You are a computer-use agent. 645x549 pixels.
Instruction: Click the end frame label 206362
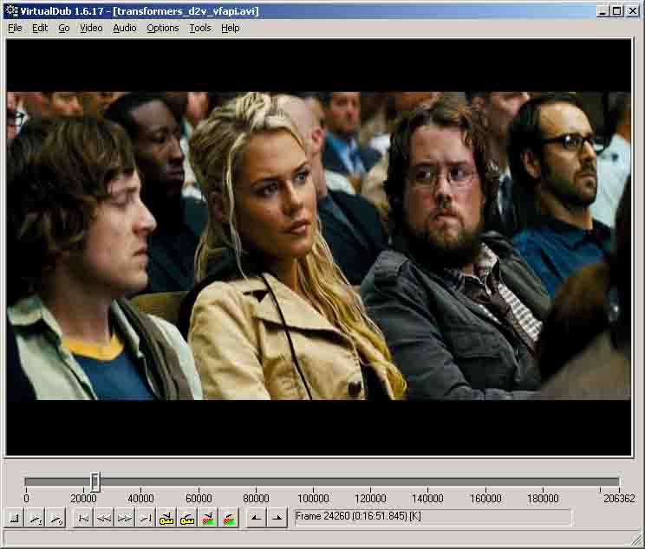coord(619,499)
